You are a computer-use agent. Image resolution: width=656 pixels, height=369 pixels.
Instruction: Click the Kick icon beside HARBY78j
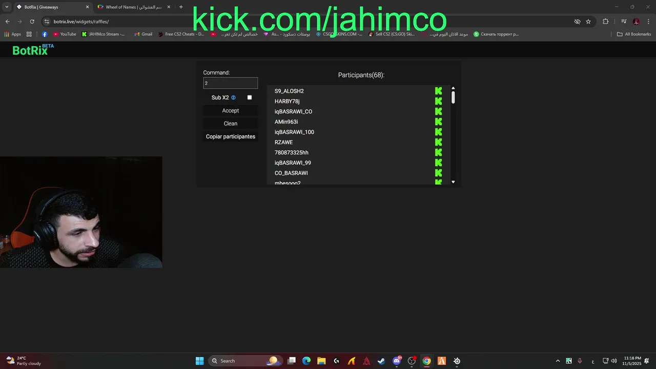click(x=438, y=101)
